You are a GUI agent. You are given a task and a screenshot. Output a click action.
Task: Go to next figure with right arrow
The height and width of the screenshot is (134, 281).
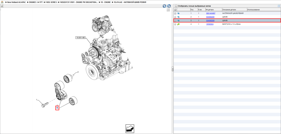169,6
